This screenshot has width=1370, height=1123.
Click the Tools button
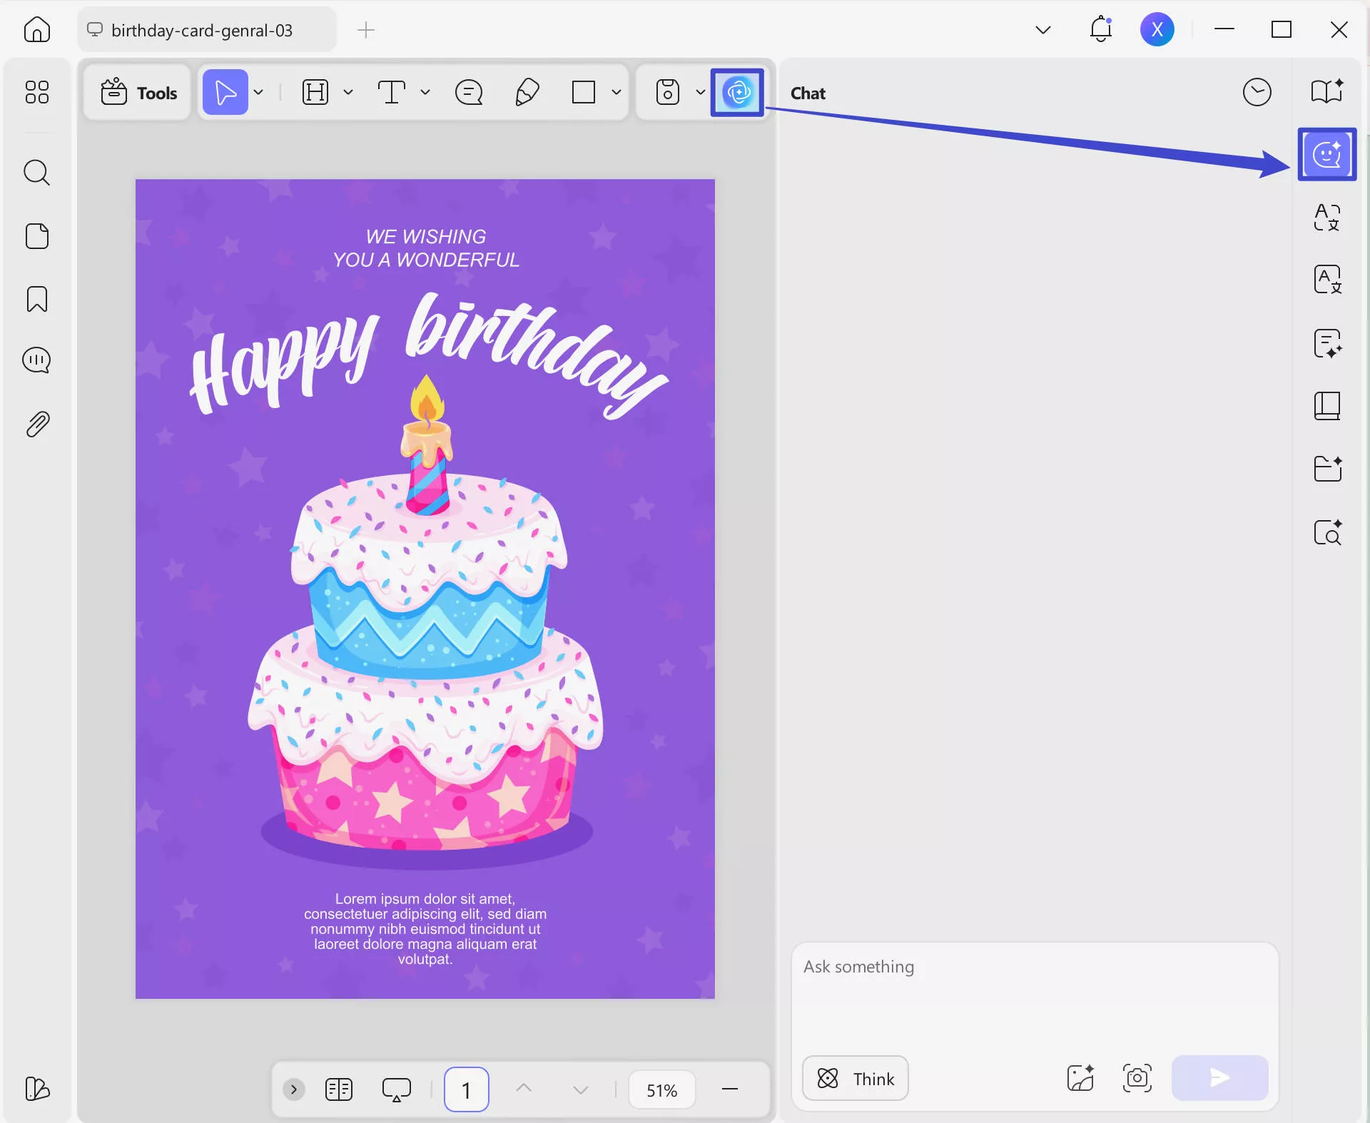[x=138, y=92]
